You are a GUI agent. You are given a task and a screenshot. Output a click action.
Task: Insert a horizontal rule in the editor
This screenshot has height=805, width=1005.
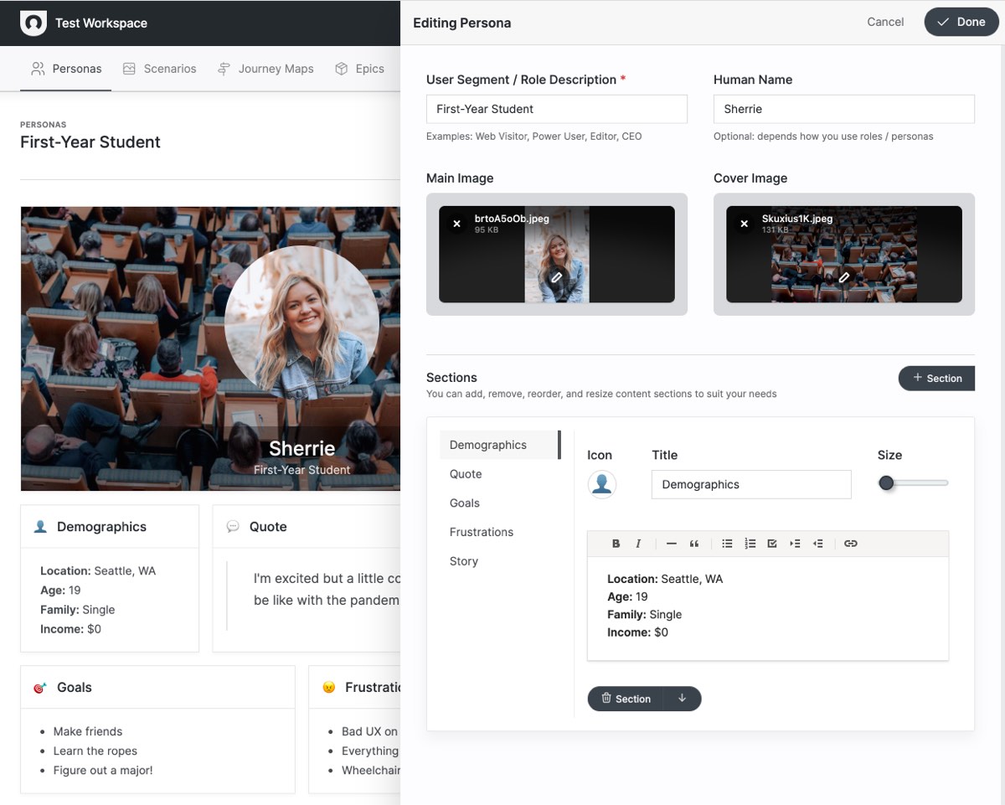tap(670, 543)
